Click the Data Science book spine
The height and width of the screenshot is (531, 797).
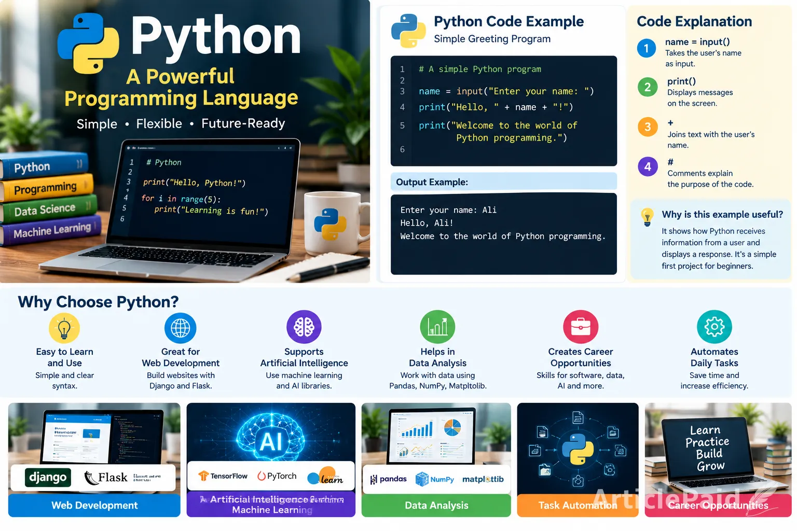coord(48,209)
